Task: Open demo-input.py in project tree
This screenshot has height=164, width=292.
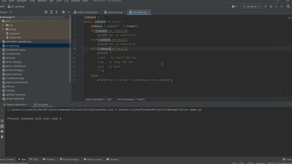Action: click(x=14, y=62)
